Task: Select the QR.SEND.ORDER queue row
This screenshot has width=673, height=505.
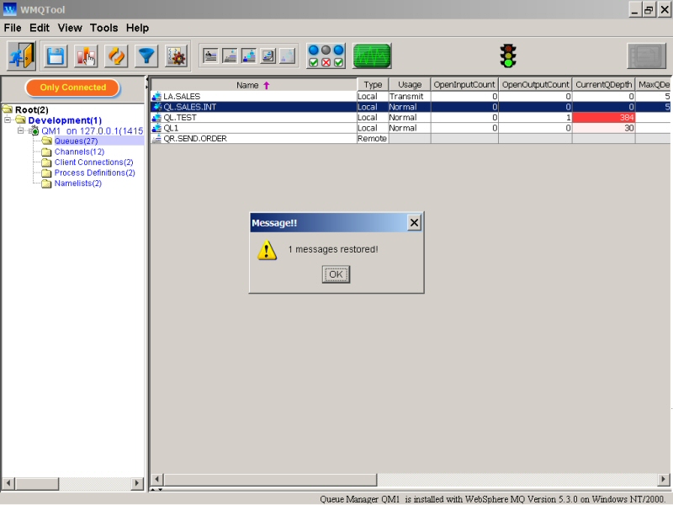Action: pos(411,138)
